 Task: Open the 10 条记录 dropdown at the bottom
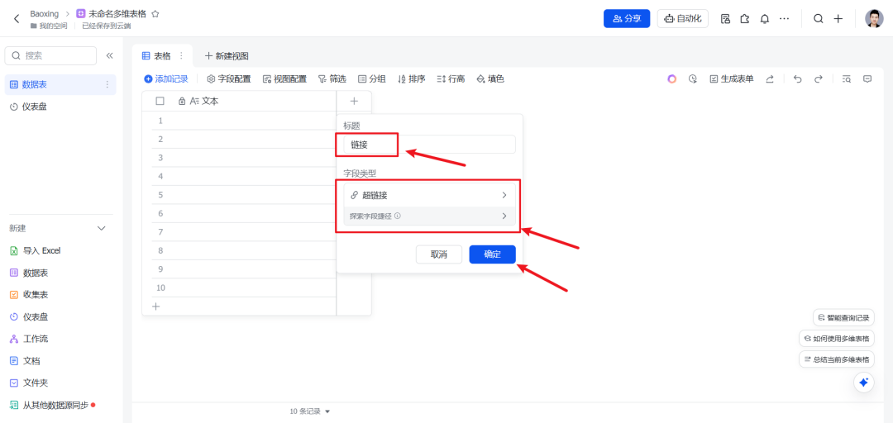pos(310,411)
